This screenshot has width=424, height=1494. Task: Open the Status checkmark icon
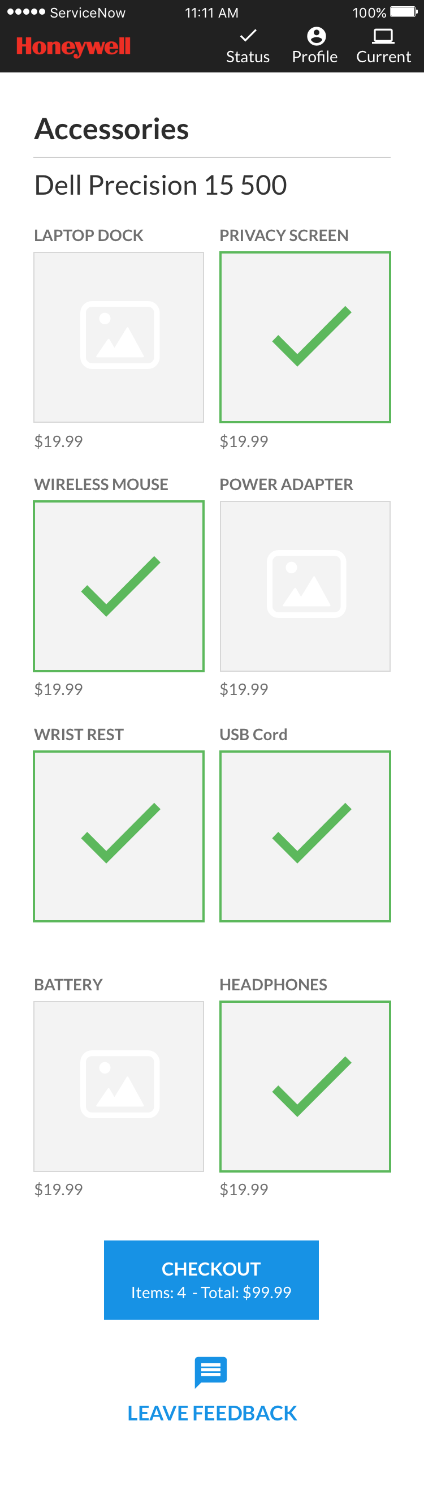click(248, 36)
